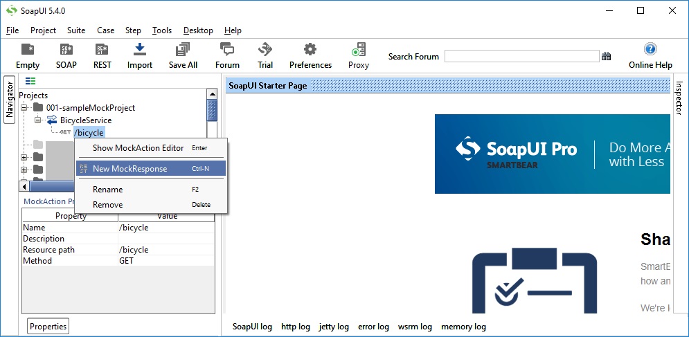Screen dimensions: 689x337
Task: Import an existing project
Action: pos(140,56)
